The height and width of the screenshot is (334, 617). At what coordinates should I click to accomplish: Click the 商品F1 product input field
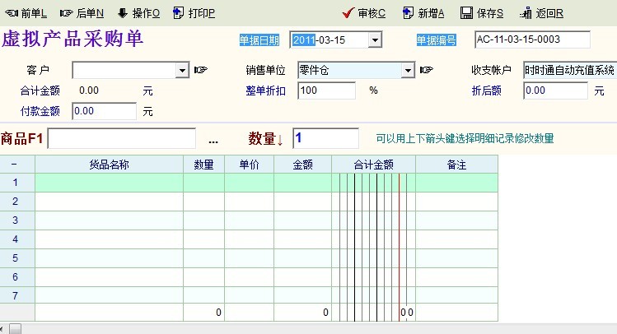tap(121, 138)
